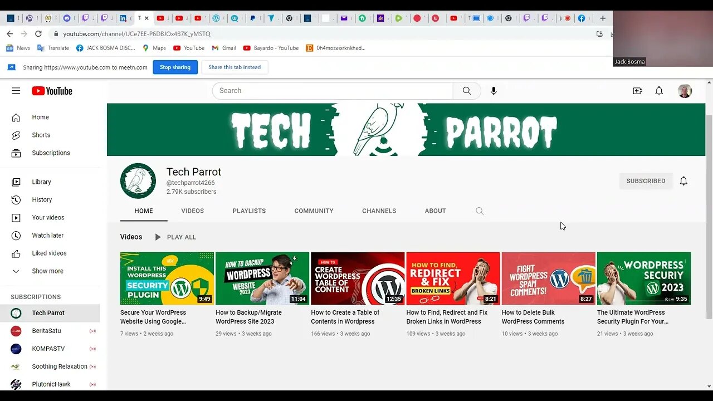Click title How to Create a Table of Contents
Screen dimensions: 713x401
pyautogui.click(x=345, y=317)
